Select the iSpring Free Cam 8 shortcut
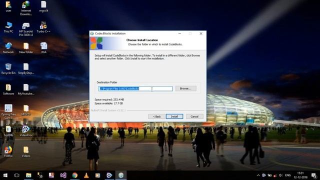Image resolution: width=320 pixels, height=180 pixels. 8,112
